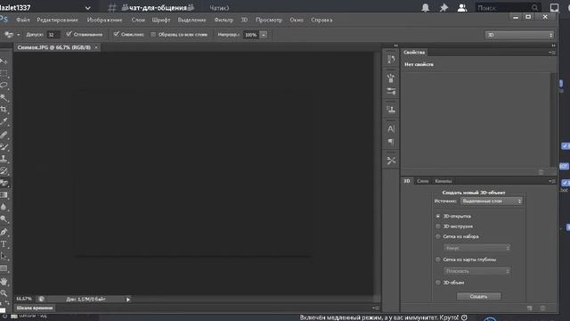Click the foreground color swatch
Viewport: 570px width, 321px height.
tap(3, 310)
